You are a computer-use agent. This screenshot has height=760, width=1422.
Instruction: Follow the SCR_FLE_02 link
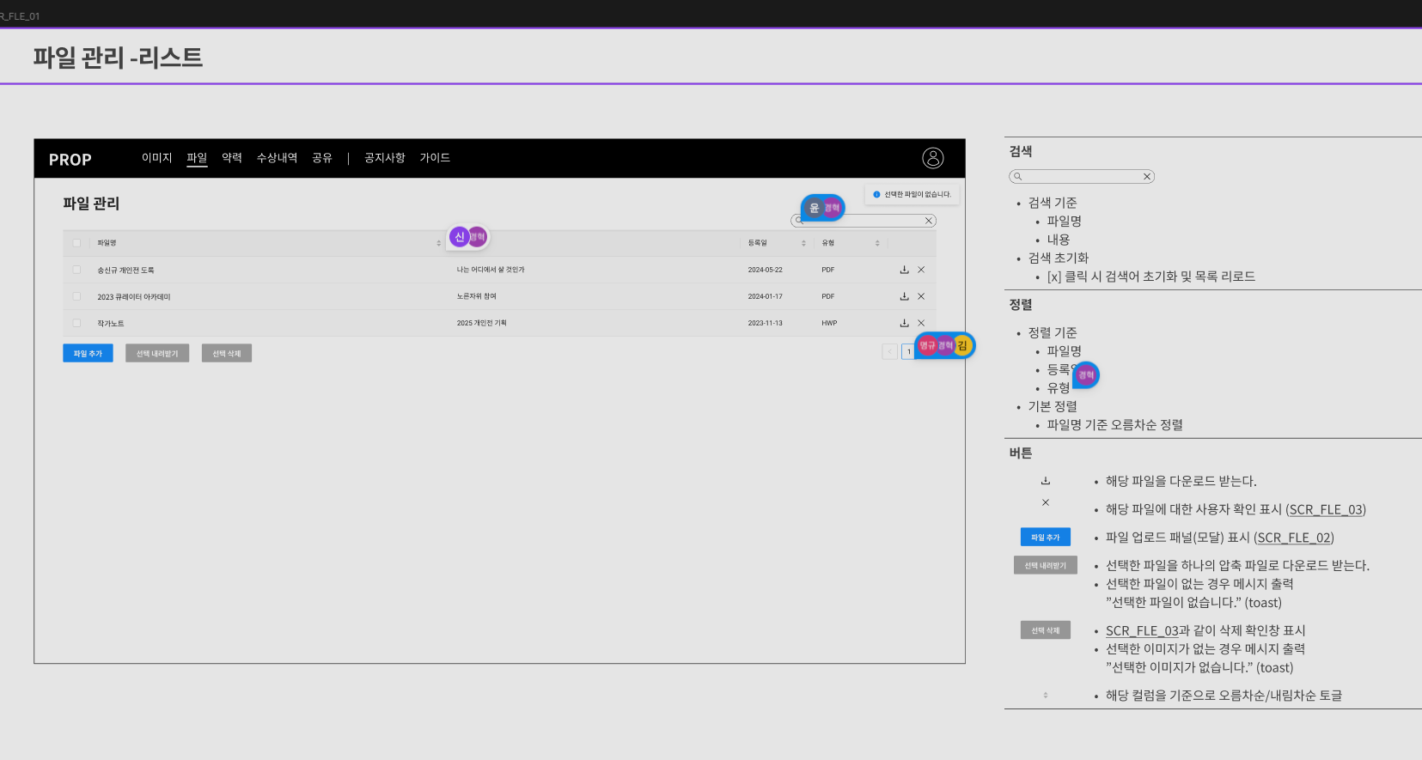click(x=1294, y=538)
